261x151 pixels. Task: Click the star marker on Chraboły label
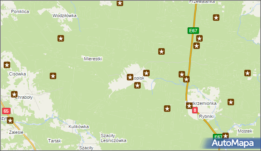[14, 94]
